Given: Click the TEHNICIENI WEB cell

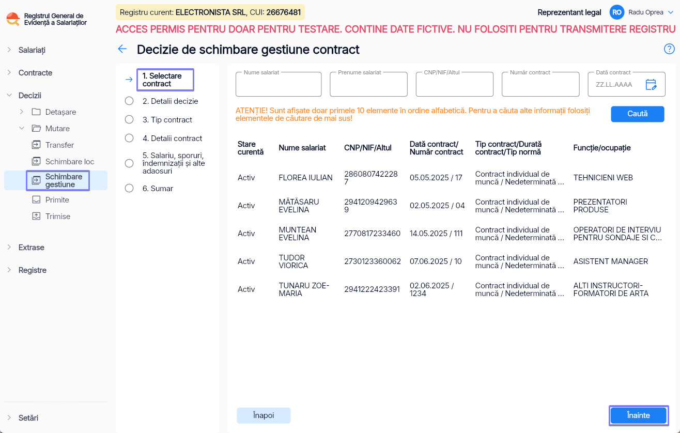Looking at the screenshot, I should 603,178.
